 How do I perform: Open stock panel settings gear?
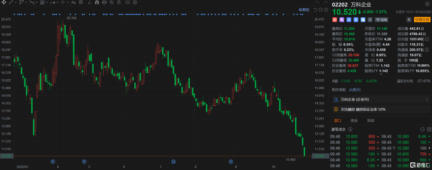click(x=427, y=4)
